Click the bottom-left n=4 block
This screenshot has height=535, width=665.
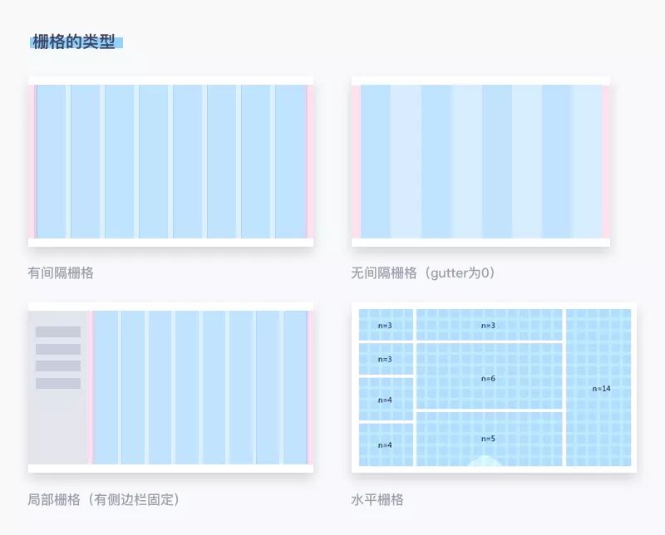point(385,444)
